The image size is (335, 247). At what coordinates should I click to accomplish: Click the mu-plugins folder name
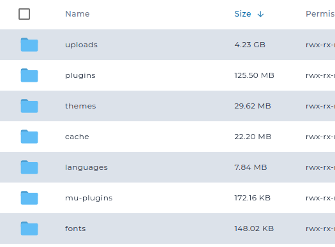(89, 198)
